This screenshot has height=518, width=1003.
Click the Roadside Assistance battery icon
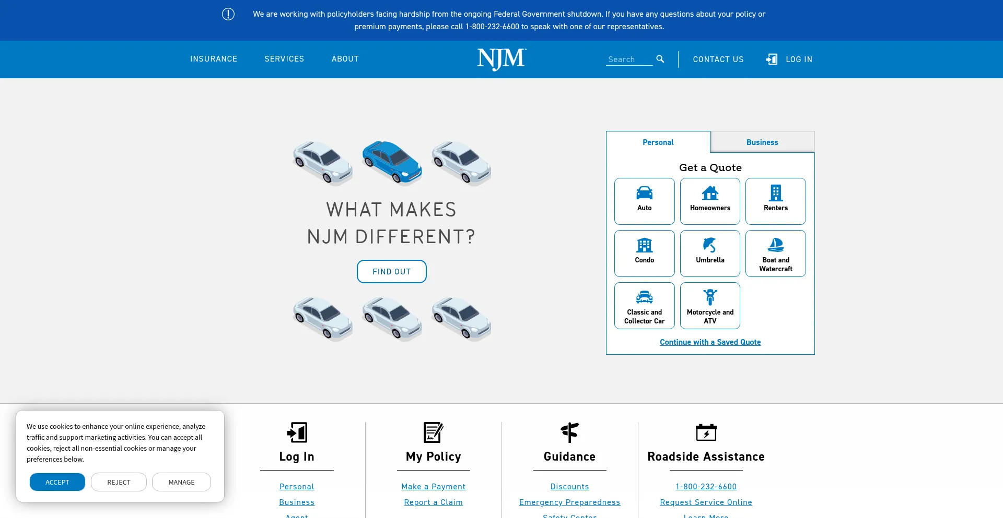pos(706,432)
